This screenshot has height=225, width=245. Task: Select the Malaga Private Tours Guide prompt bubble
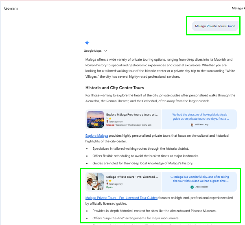[x=215, y=26]
